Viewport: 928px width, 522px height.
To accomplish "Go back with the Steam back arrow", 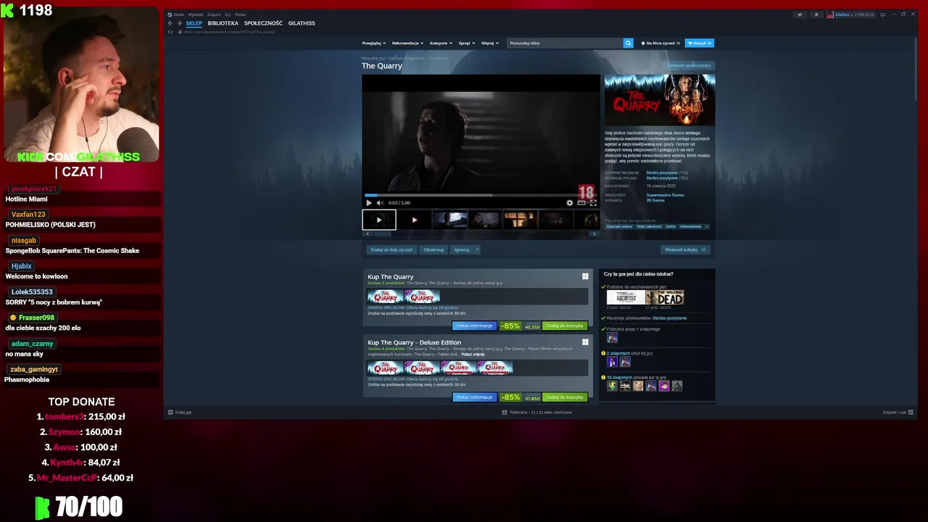I will click(x=170, y=23).
